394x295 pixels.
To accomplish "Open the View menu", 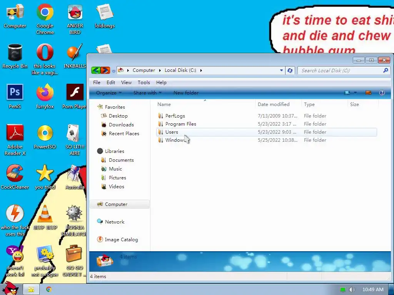I will (126, 83).
